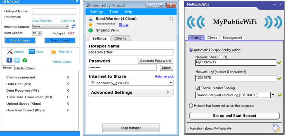
Task: Expand Connectify Advanced Settings
Action: (131, 92)
